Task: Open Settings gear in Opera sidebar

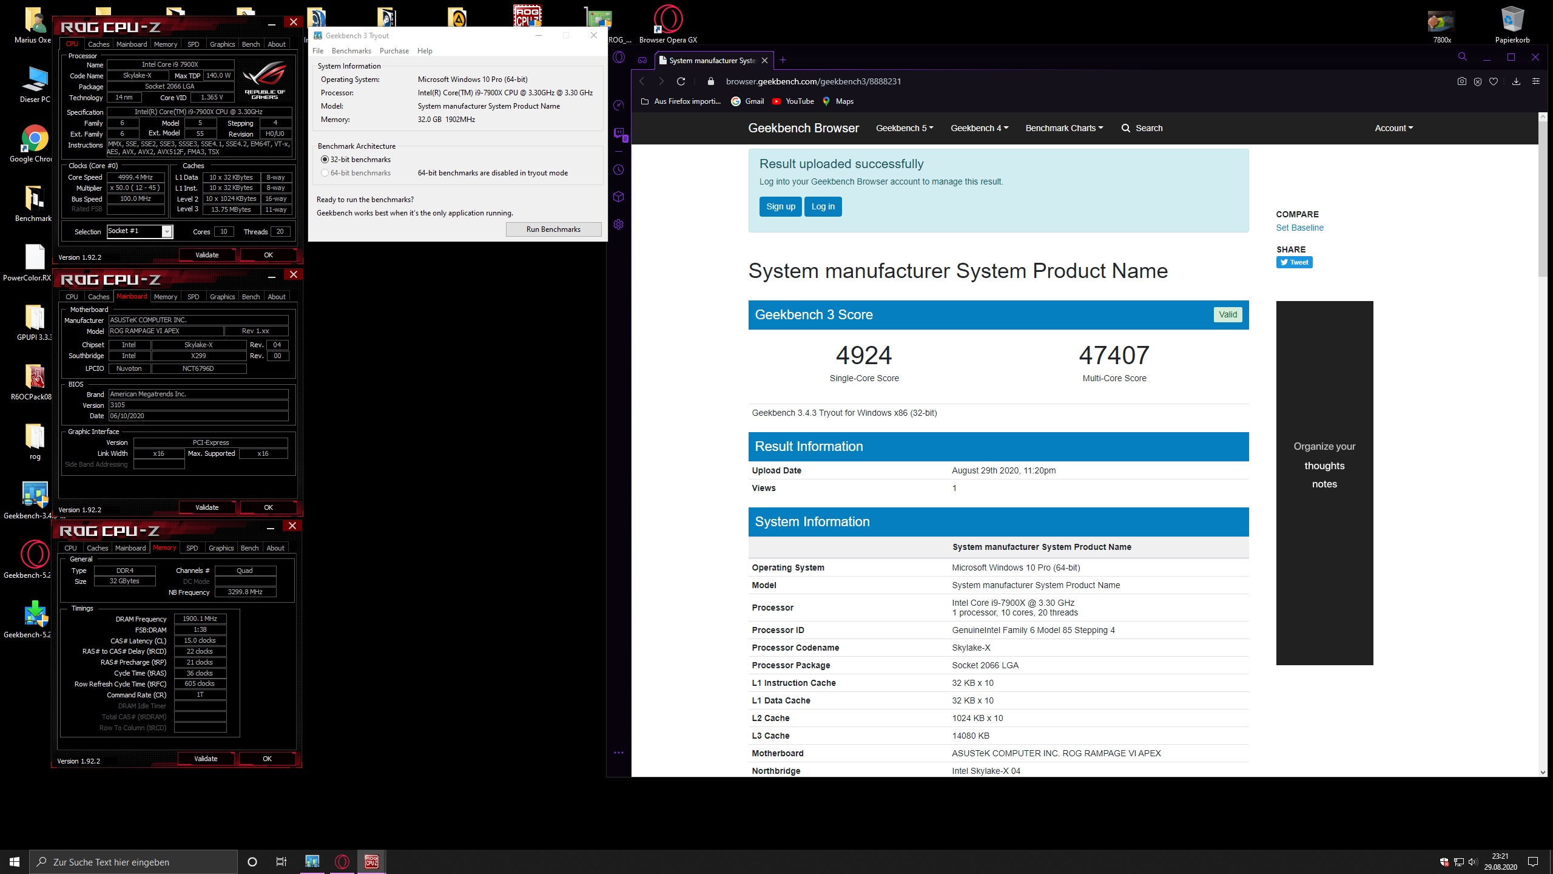Action: (619, 225)
